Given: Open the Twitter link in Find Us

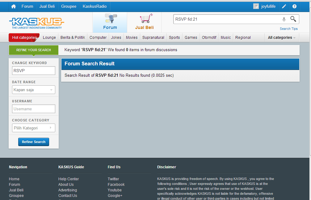Looking at the screenshot, I should click(113, 179).
